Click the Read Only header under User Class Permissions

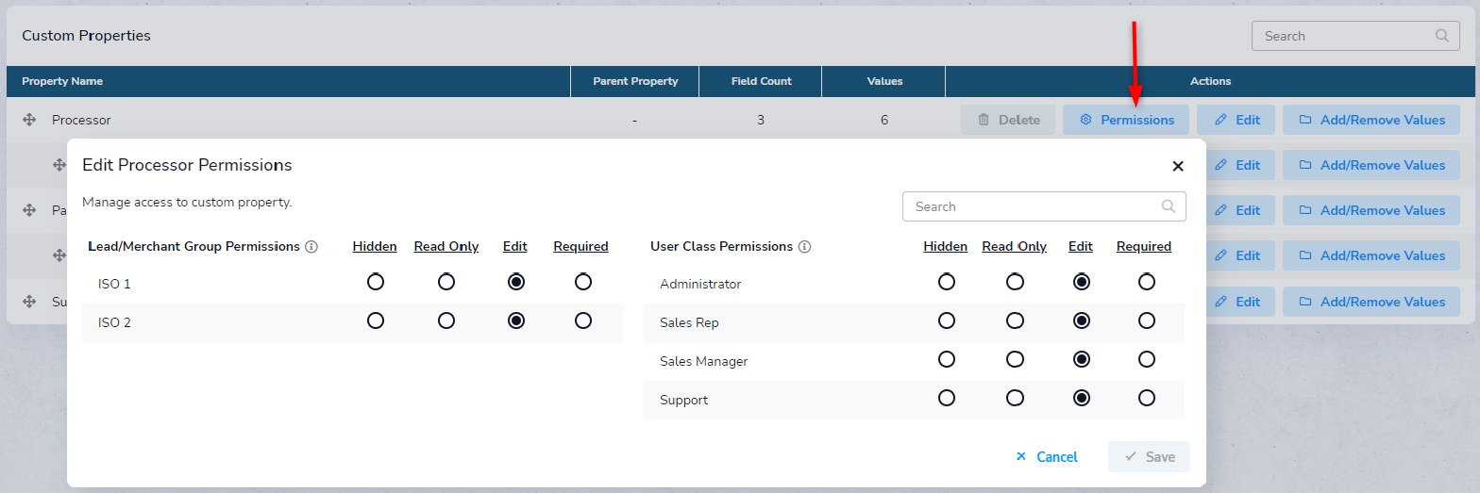click(1014, 246)
